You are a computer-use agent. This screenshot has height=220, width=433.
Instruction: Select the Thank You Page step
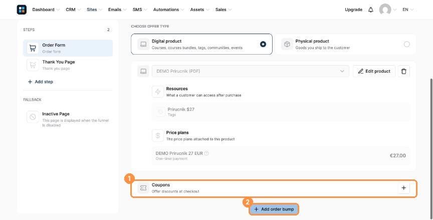click(68, 65)
